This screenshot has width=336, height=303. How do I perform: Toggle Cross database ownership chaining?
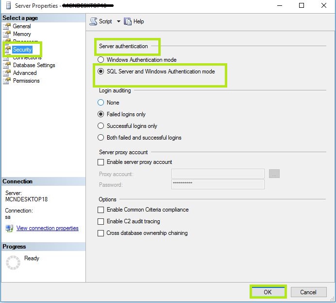pyautogui.click(x=101, y=233)
